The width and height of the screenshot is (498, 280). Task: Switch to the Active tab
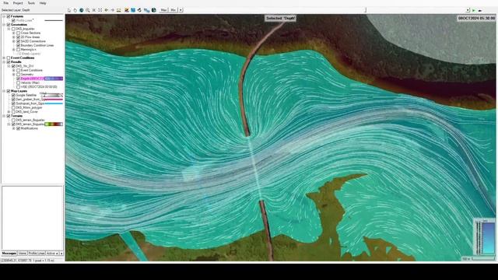[x=51, y=254]
